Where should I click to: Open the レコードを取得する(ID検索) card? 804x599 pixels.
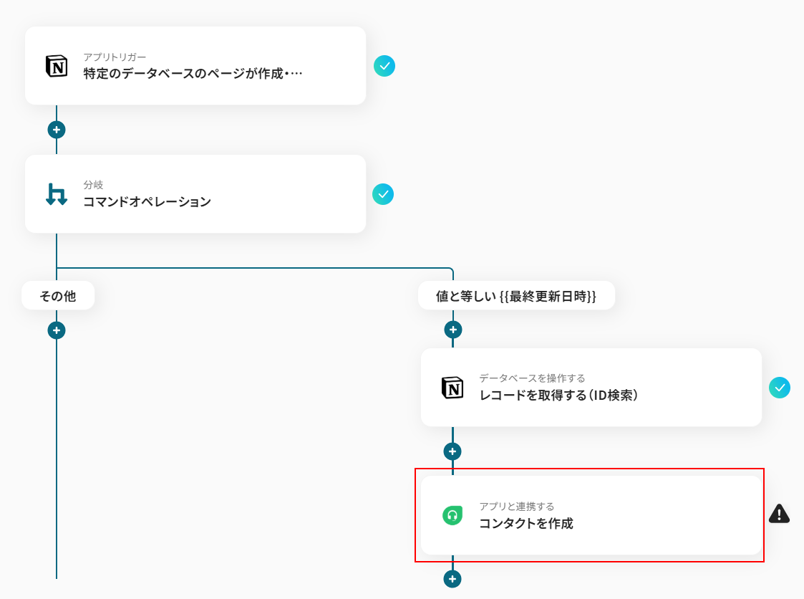[x=591, y=388]
